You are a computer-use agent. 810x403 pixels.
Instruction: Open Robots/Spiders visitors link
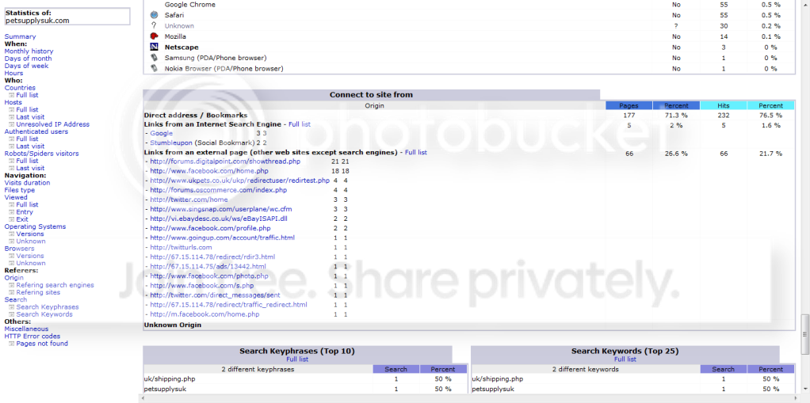(x=42, y=154)
